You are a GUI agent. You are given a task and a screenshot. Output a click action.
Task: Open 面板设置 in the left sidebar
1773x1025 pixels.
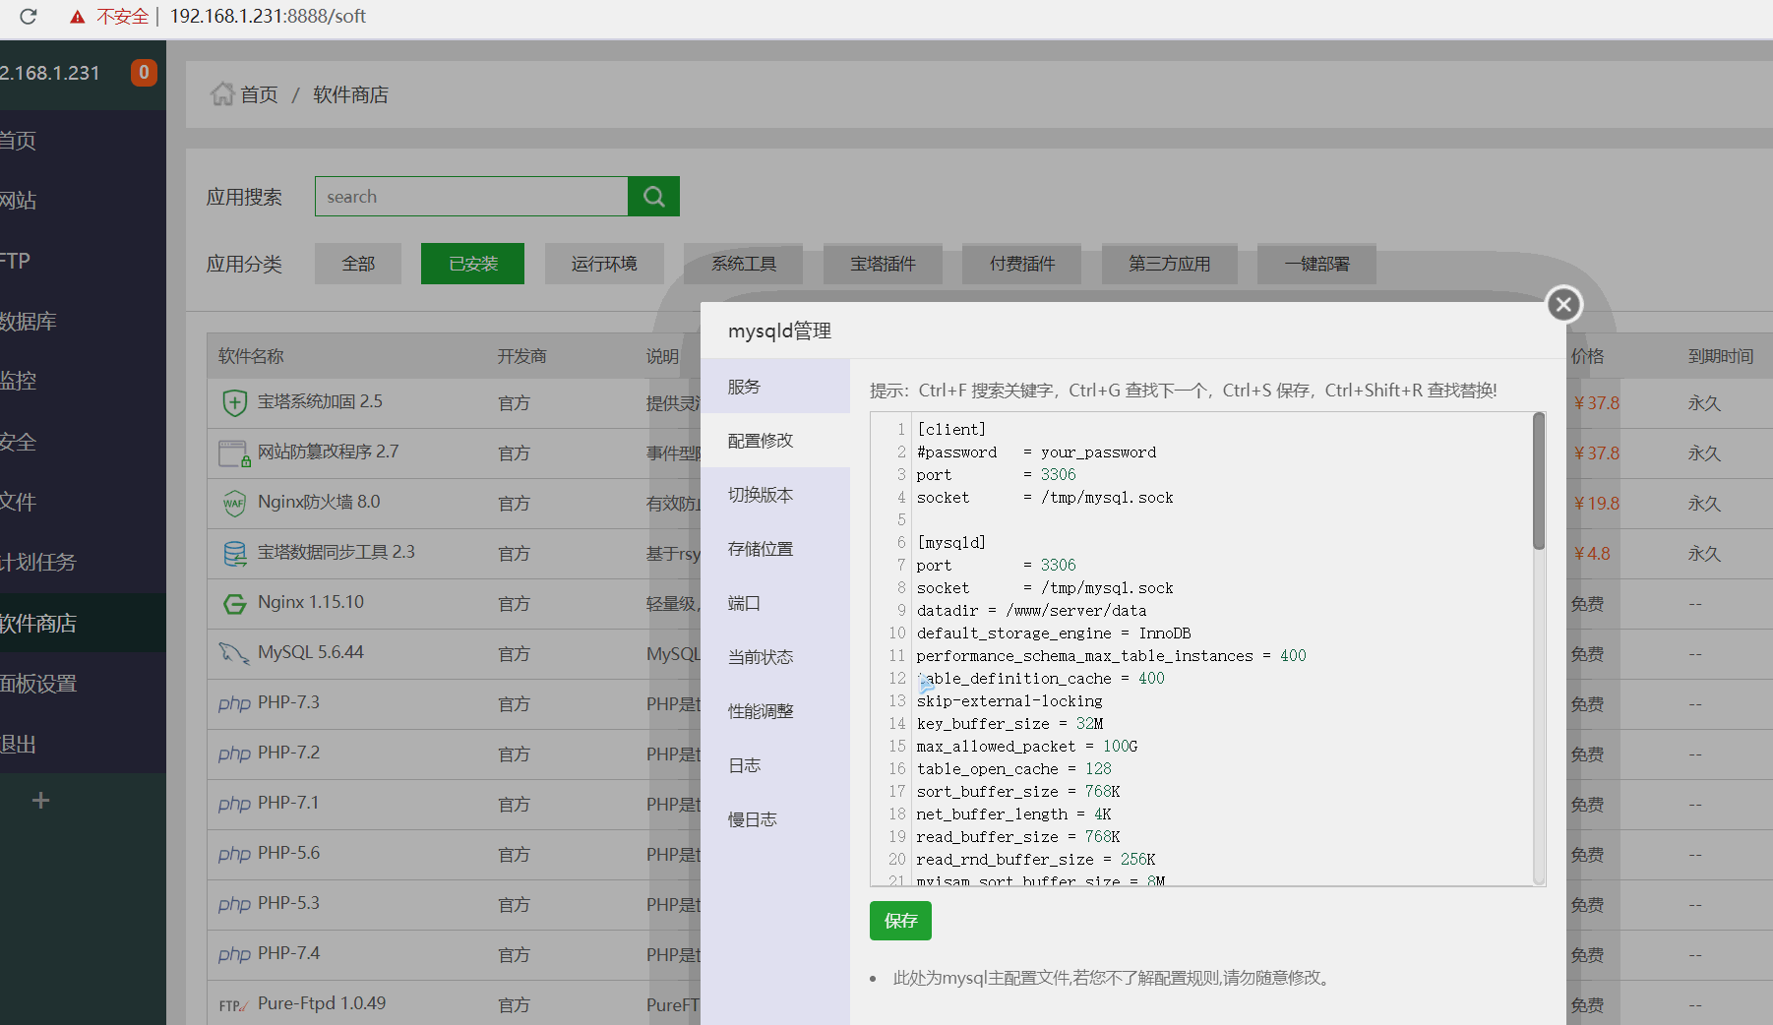(83, 684)
